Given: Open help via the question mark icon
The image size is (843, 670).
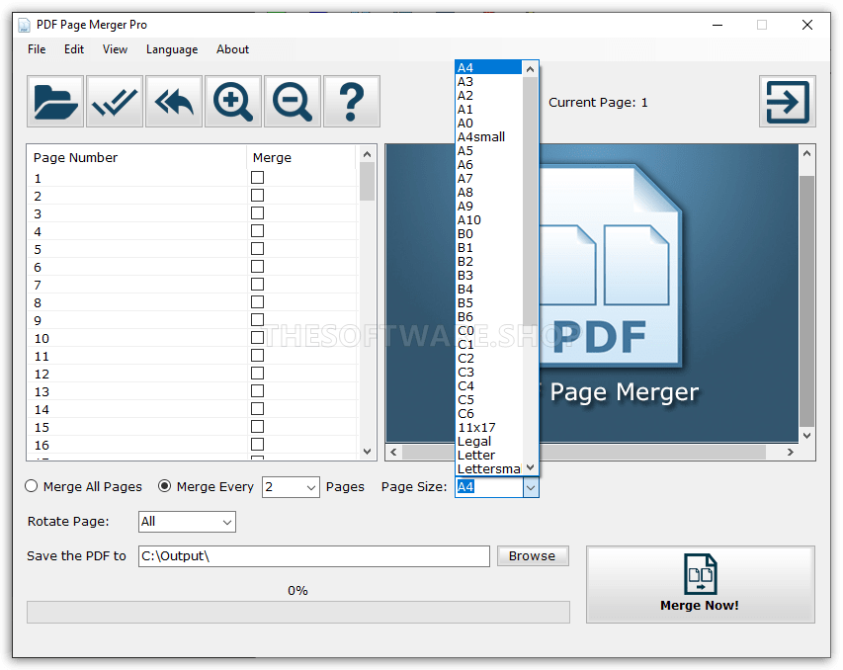Looking at the screenshot, I should click(x=351, y=101).
